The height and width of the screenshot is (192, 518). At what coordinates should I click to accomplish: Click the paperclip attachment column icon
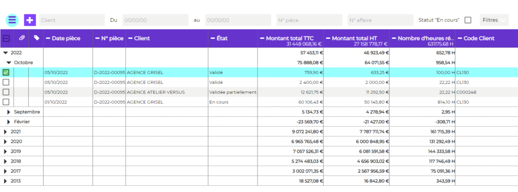tap(21, 38)
